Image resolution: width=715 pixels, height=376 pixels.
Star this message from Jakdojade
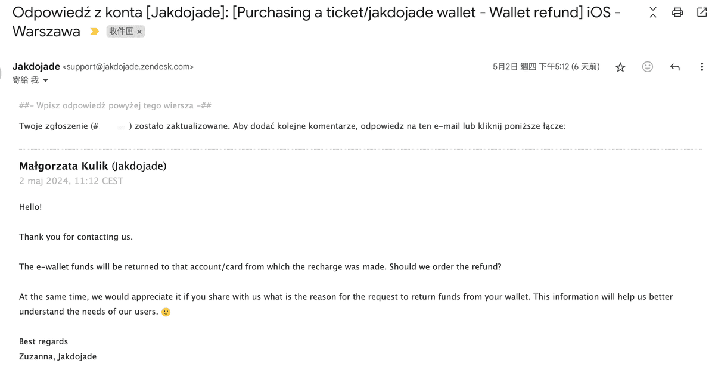pos(620,67)
